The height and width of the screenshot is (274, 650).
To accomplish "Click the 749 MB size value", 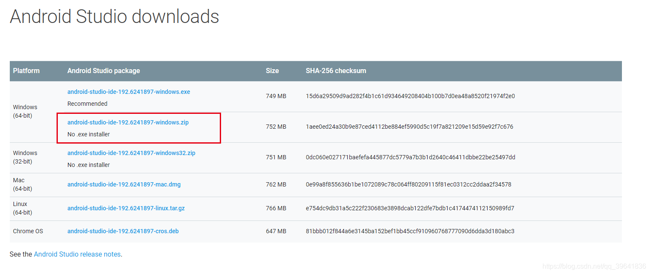I will pos(276,96).
